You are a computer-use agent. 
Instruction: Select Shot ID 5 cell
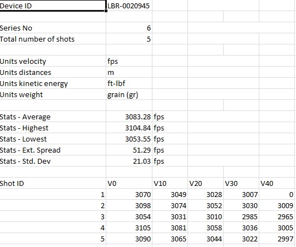(53, 239)
